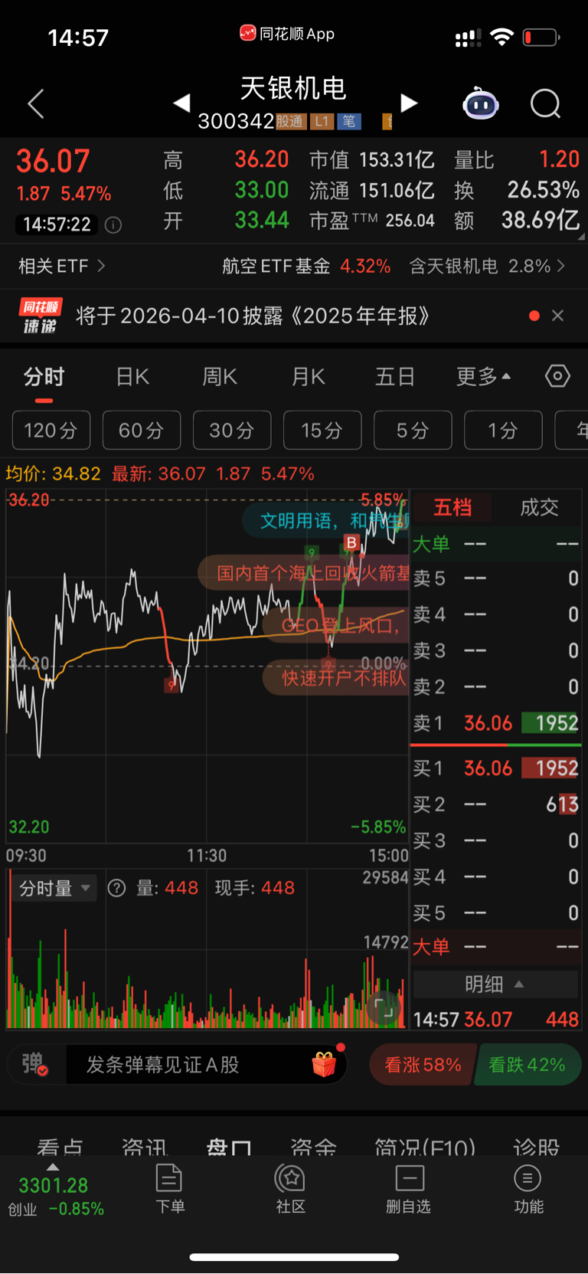
Task: Vote 看涨 58% bullish
Action: [423, 1064]
